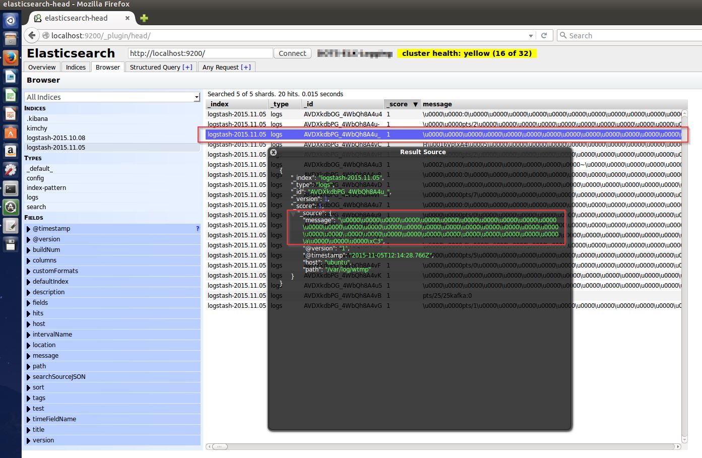Open the Structured Query tab

(x=161, y=67)
